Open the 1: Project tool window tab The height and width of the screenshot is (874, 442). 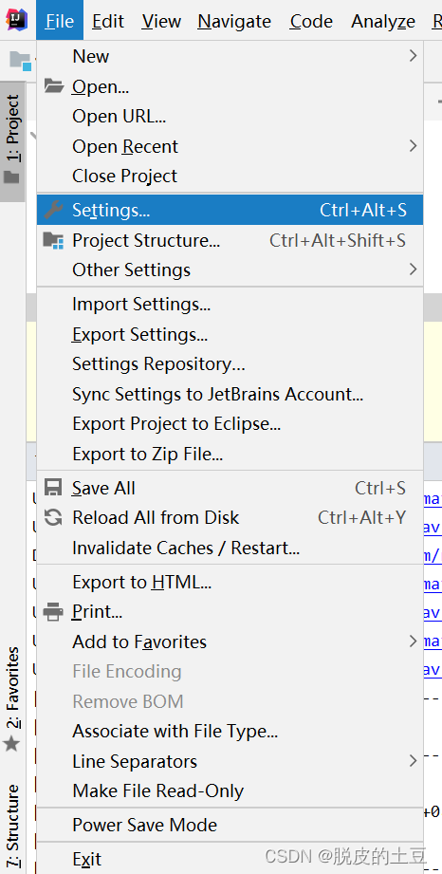(12, 141)
